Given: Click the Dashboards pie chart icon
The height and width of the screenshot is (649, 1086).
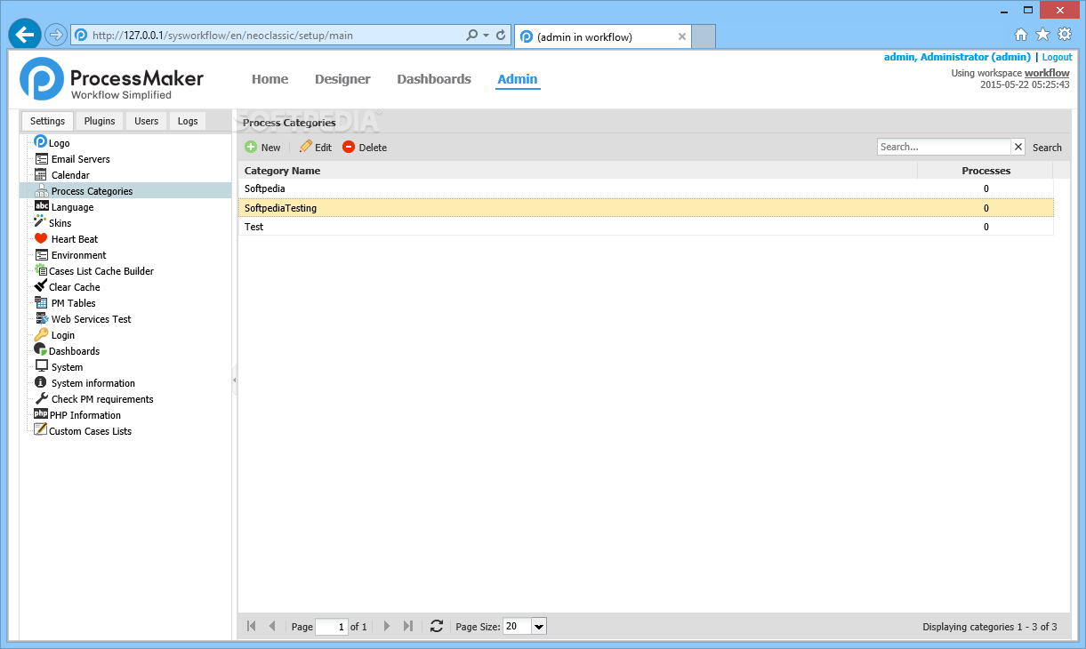Looking at the screenshot, I should [x=40, y=350].
